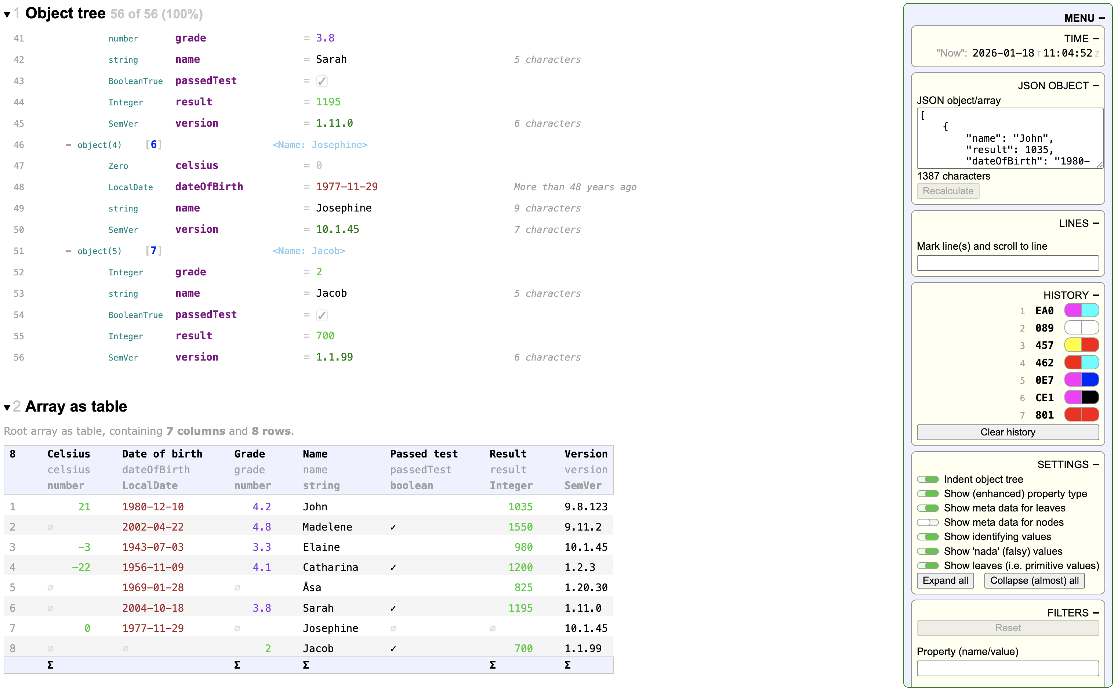Enable 'Show meta data for nodes'
Image resolution: width=1118 pixels, height=691 pixels.
point(928,522)
